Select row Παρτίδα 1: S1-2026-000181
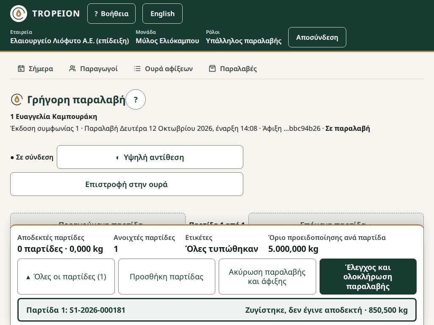Viewport: 434px width, 325px height. pos(217,310)
